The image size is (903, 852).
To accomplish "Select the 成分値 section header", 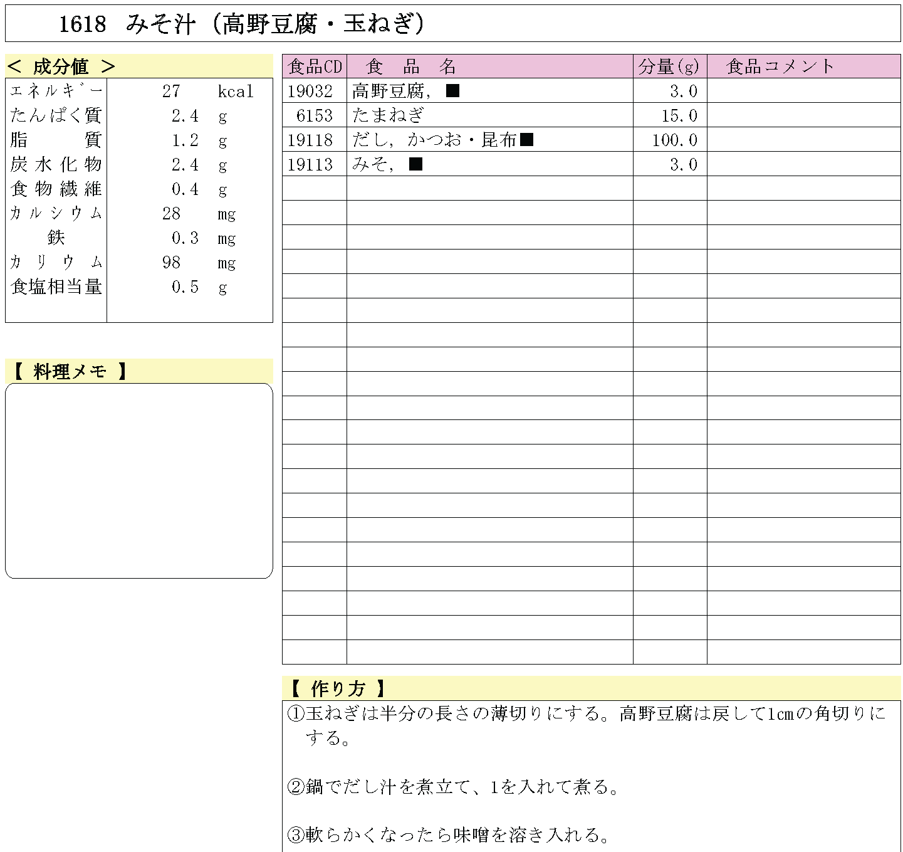I will coord(61,66).
